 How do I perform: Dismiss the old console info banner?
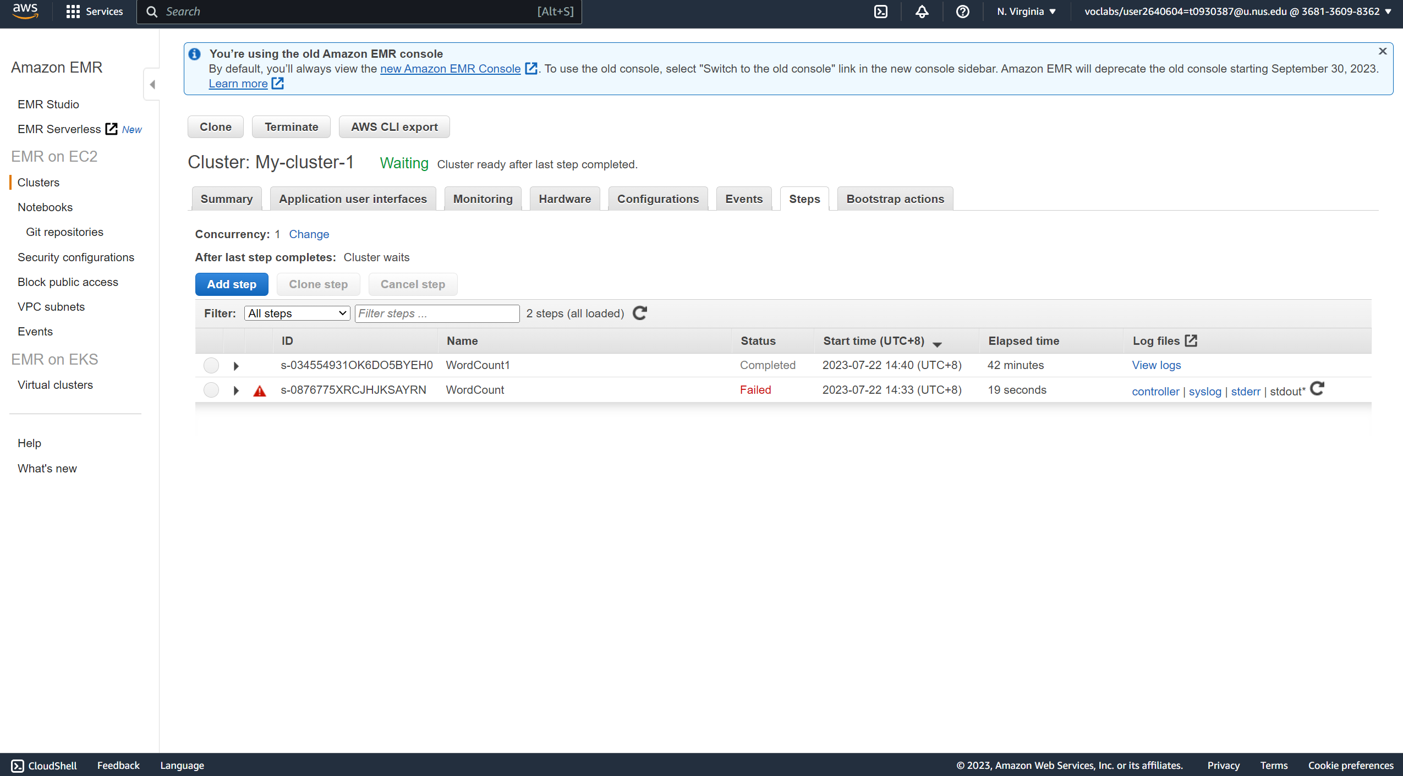(x=1383, y=51)
